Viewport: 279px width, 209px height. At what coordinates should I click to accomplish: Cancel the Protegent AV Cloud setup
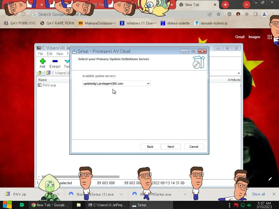pyautogui.click(x=194, y=147)
